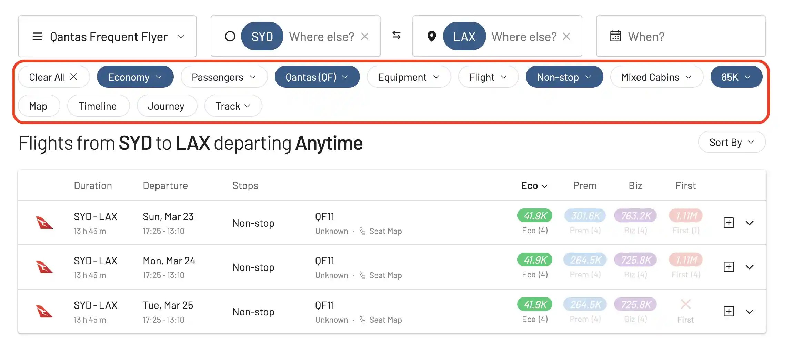The height and width of the screenshot is (352, 793).
Task: Open the Qantas (QF) airline filter
Action: click(x=317, y=77)
